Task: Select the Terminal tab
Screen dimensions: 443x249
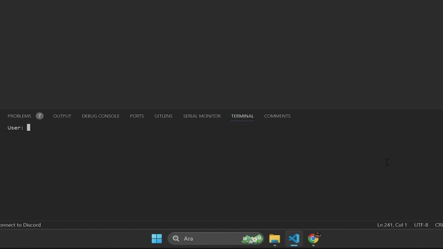Action: tap(242, 116)
